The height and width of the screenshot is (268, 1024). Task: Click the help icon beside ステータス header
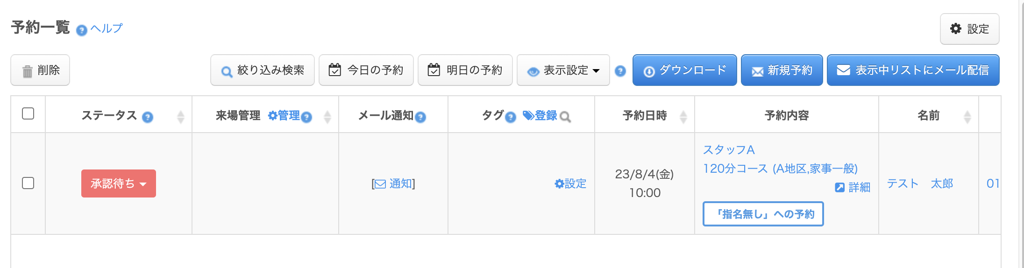148,117
